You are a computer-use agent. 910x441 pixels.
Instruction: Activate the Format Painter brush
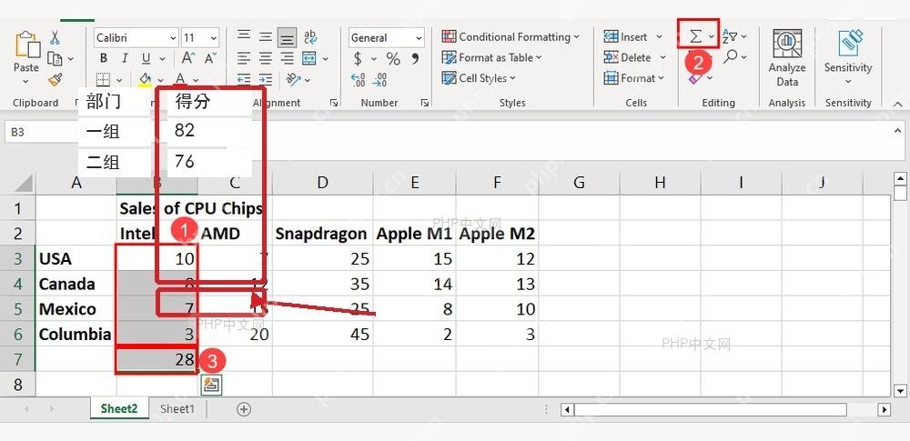pyautogui.click(x=55, y=79)
